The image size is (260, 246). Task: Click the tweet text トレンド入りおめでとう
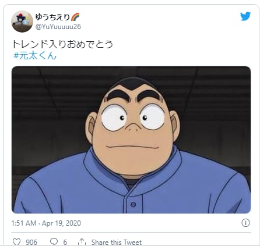click(62, 44)
